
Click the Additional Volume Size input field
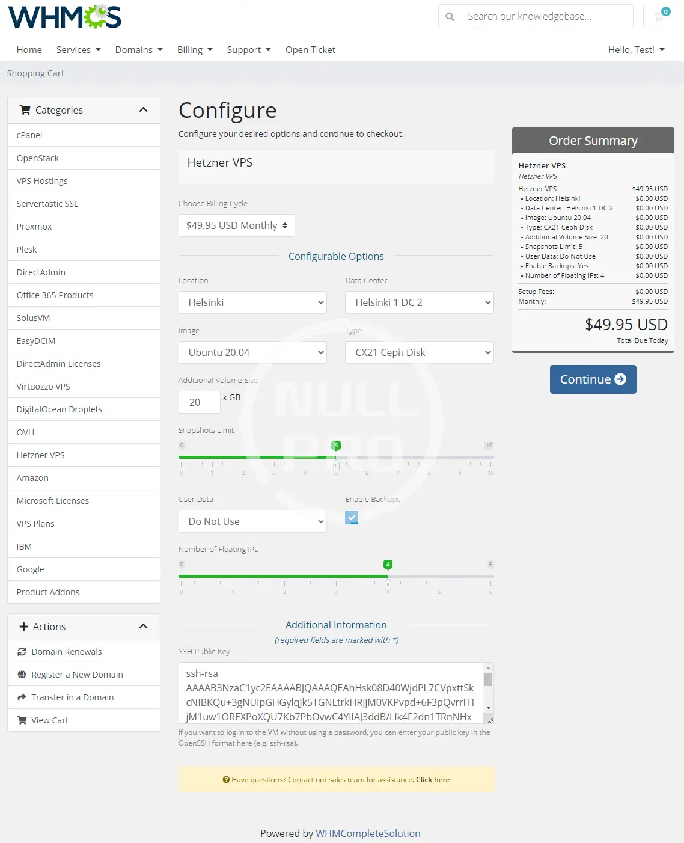200,402
